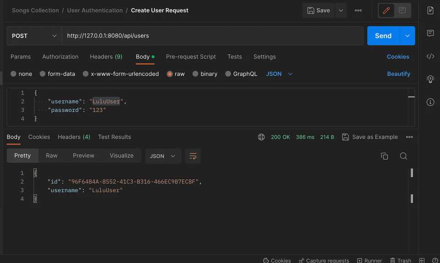Viewport: 440px width, 263px height.
Task: Select the binary body type
Action: tap(205, 74)
